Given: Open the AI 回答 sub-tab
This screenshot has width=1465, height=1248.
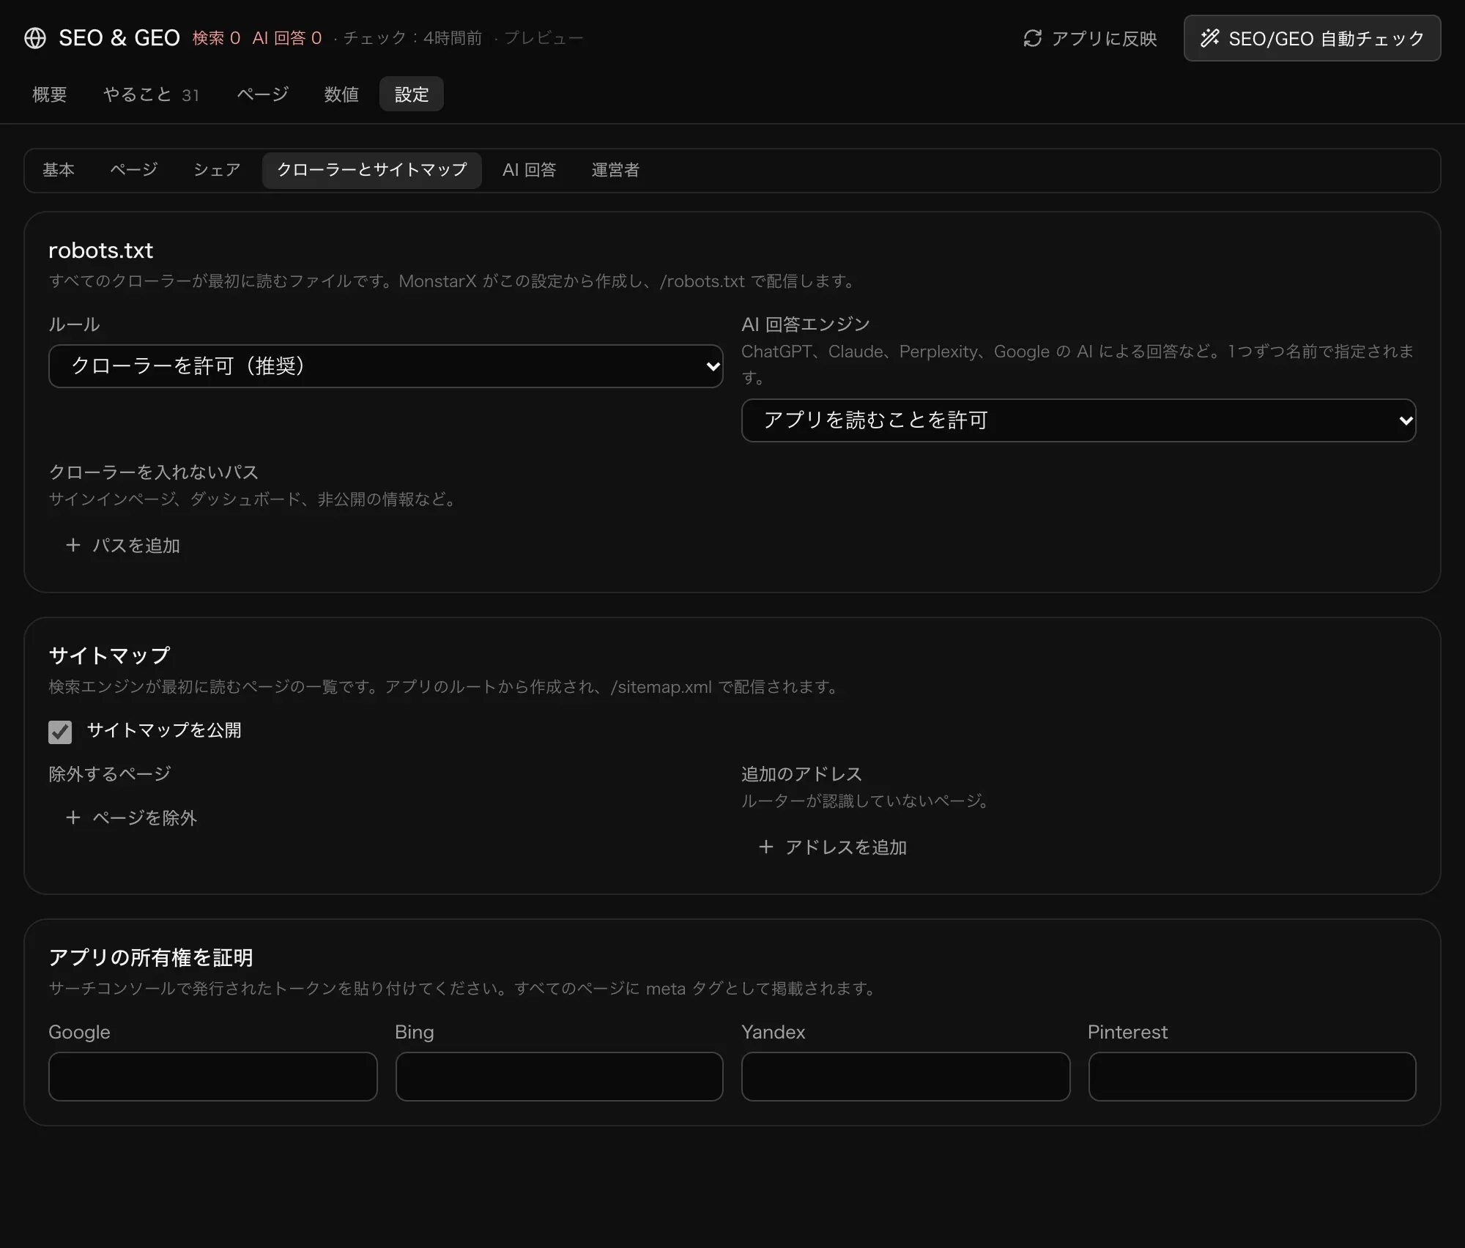Looking at the screenshot, I should (530, 170).
